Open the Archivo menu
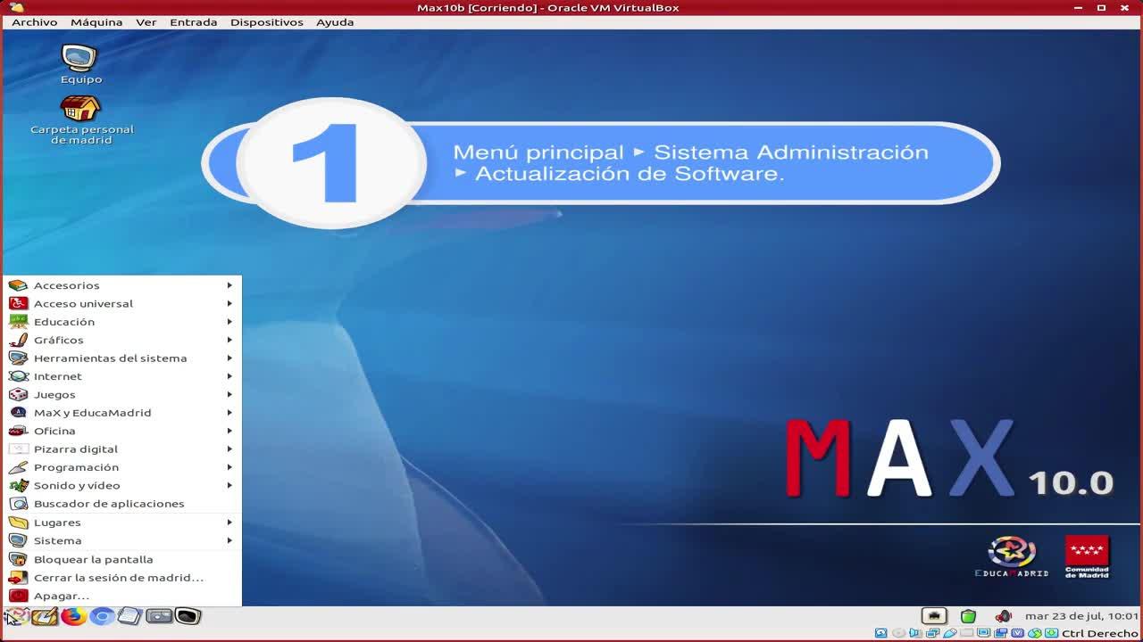 click(34, 22)
